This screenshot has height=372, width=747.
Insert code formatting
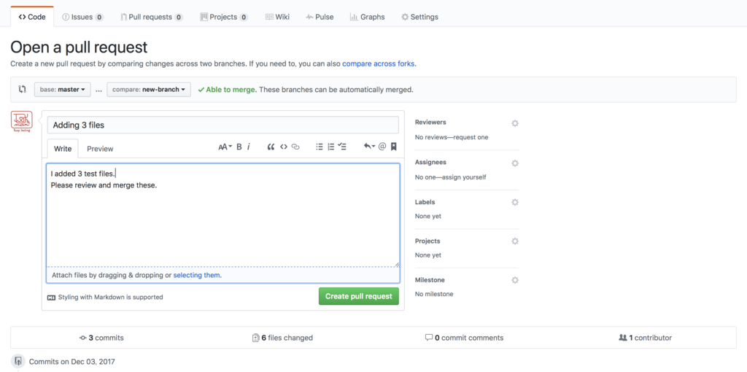284,147
